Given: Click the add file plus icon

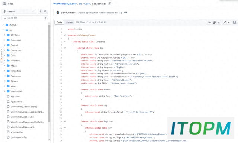Looking at the screenshot, I should [40, 11].
